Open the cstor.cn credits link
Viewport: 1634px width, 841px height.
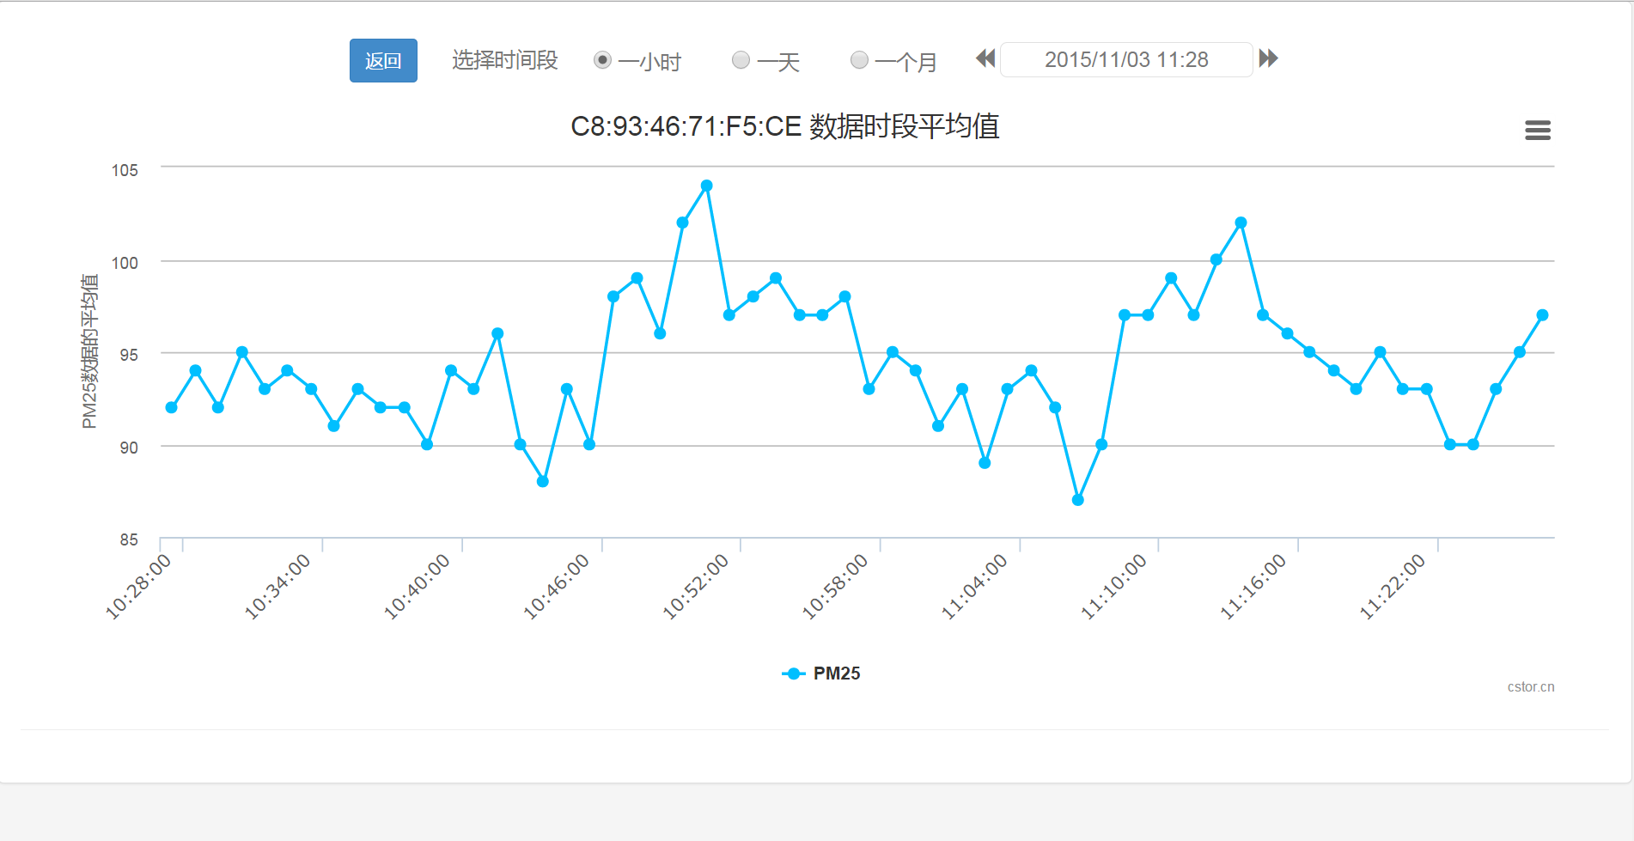tap(1530, 687)
